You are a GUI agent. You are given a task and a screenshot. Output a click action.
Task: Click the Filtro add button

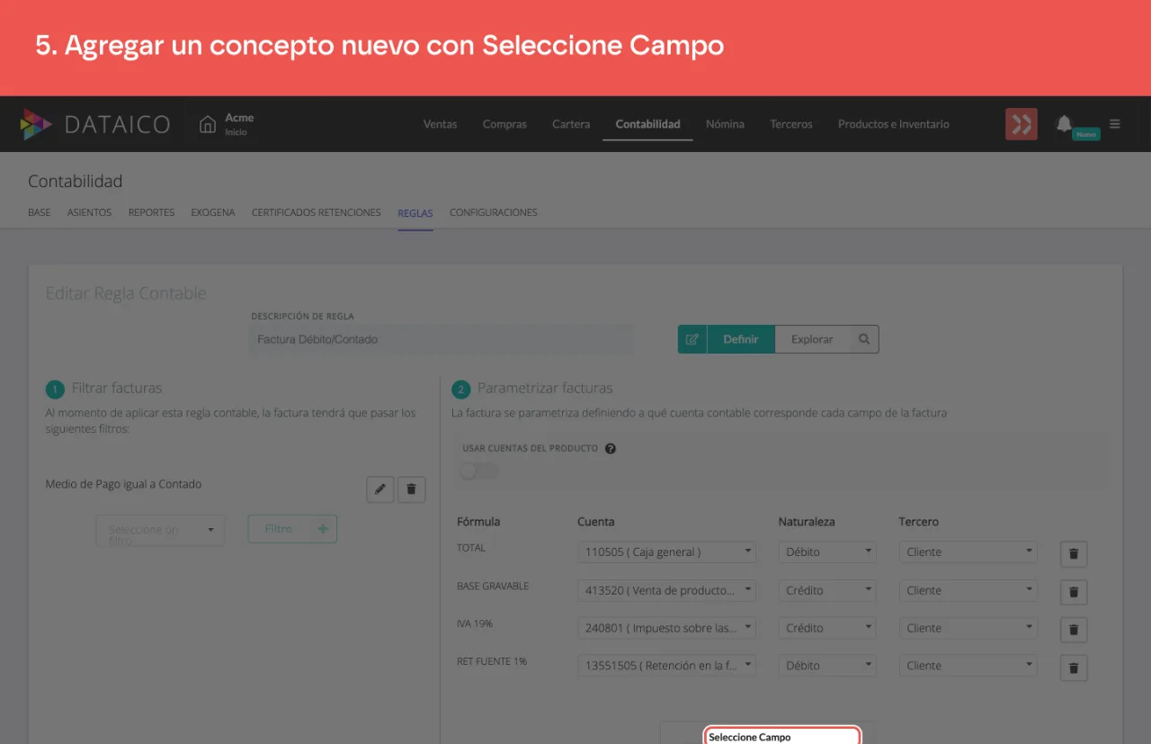[x=292, y=529]
